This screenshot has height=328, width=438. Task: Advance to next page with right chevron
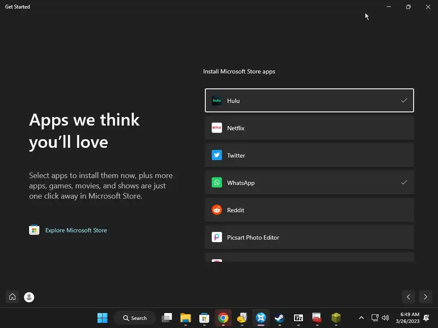click(x=426, y=297)
